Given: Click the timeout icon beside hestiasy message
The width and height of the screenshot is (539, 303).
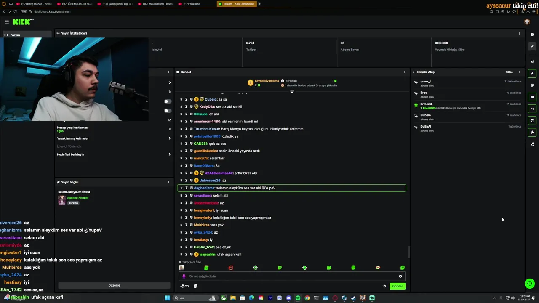Looking at the screenshot, I should pos(186,240).
